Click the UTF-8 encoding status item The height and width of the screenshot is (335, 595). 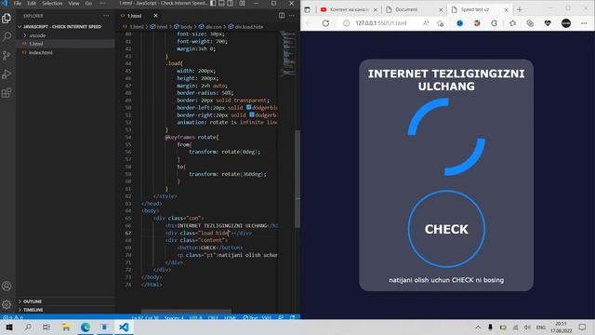pyautogui.click(x=196, y=317)
